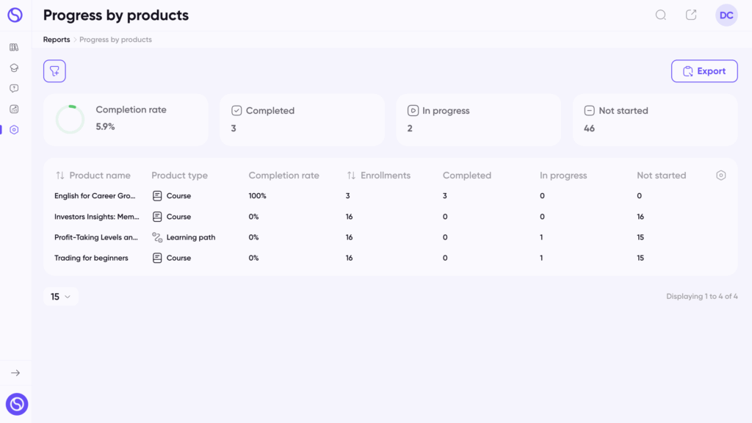This screenshot has width=752, height=423.
Task: Open the graduation cap sidebar icon
Action: 14,68
